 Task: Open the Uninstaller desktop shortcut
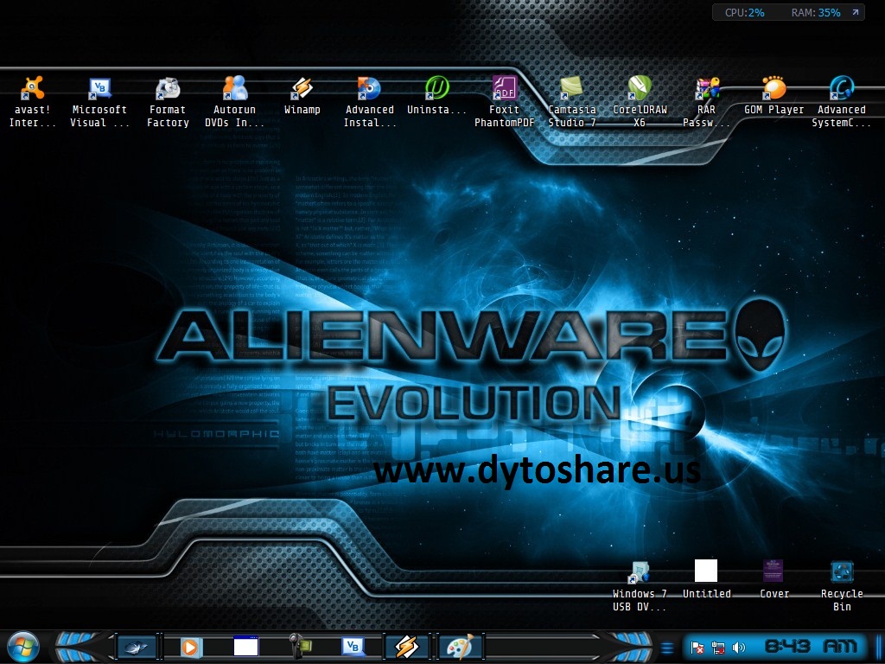pos(436,96)
